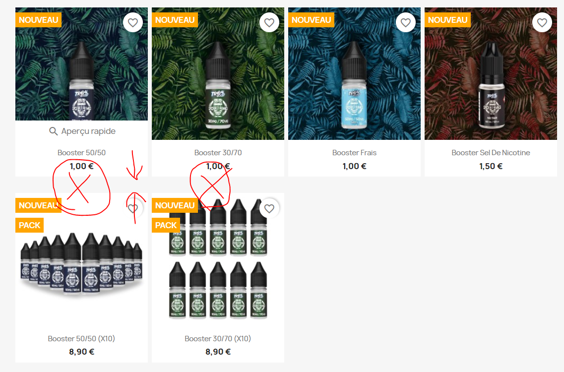Open Aperçu rapide quick view link
The image size is (564, 372).
pyautogui.click(x=82, y=131)
